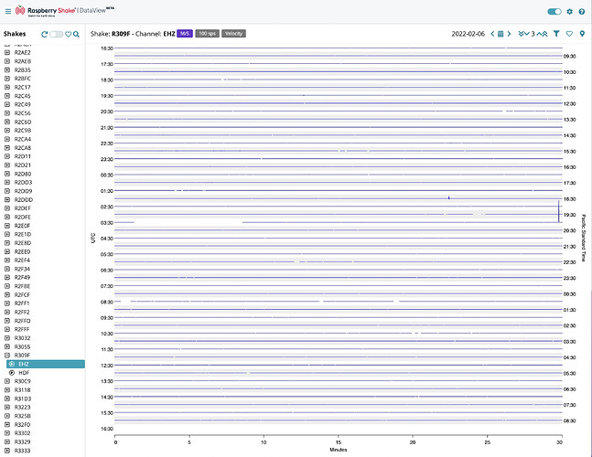Screen dimensions: 592x457
Task: Open the filter funnel icon
Action: (556, 34)
